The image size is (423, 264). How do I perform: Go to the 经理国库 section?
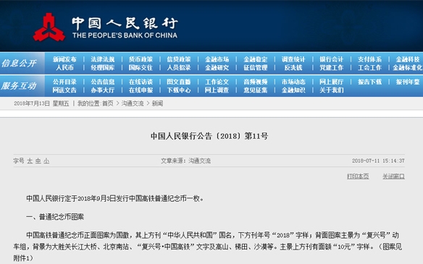[x=103, y=67]
